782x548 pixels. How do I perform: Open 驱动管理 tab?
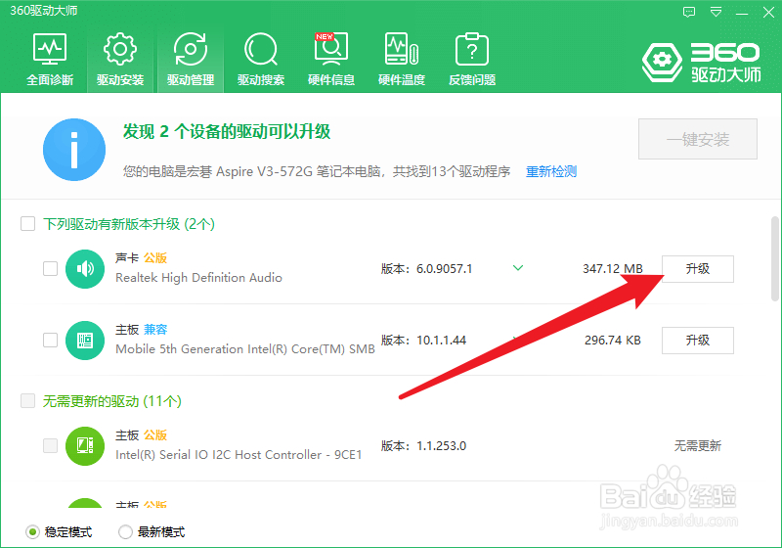pos(191,59)
